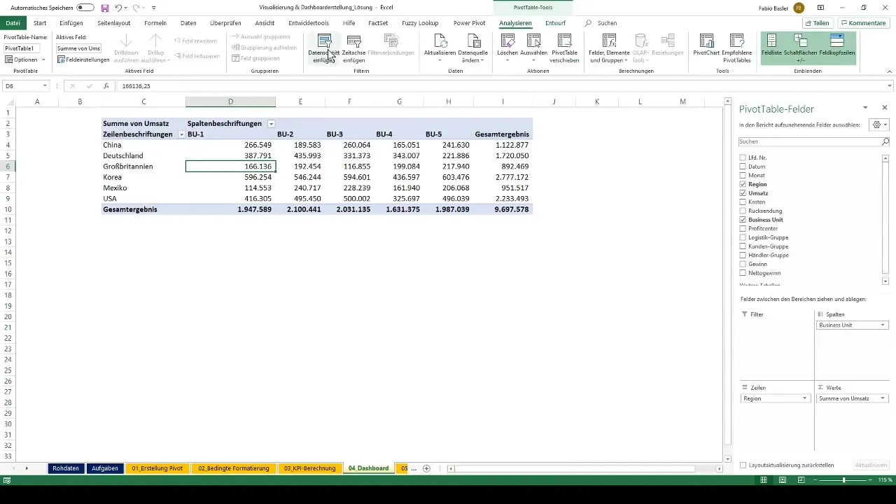This screenshot has height=504, width=896.
Task: Open the Entwurf PivotTable tab
Action: coord(555,23)
